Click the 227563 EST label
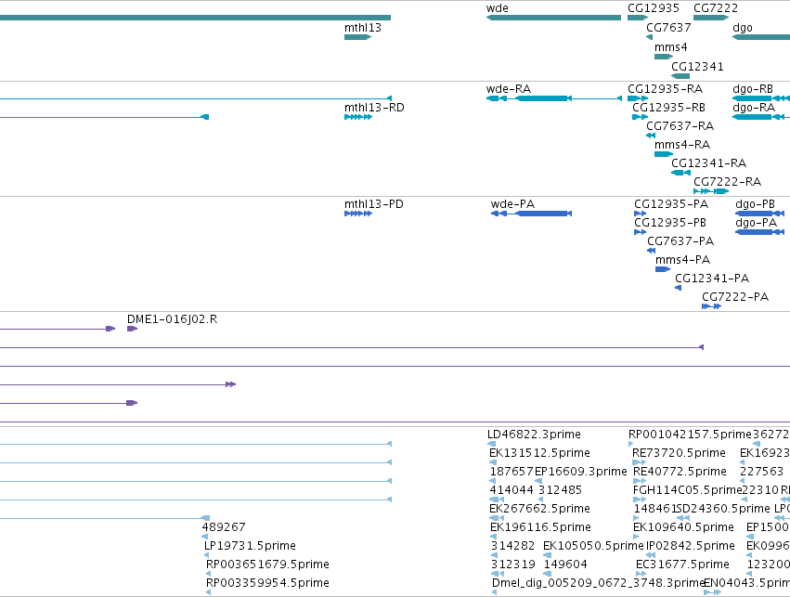The width and height of the screenshot is (790, 597). click(x=761, y=472)
